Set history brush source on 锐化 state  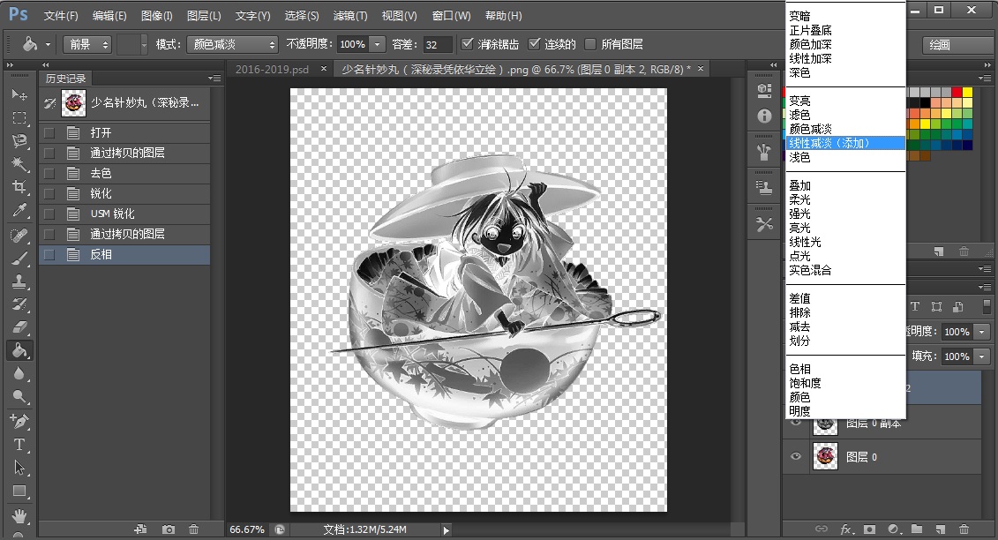[49, 193]
